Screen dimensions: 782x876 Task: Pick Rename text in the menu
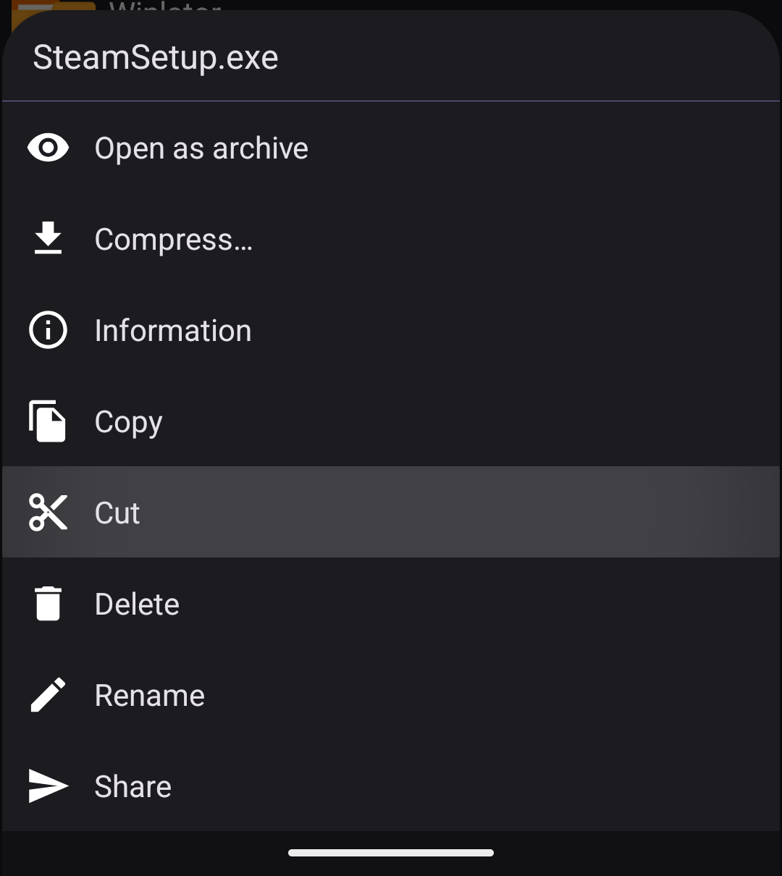tap(150, 696)
